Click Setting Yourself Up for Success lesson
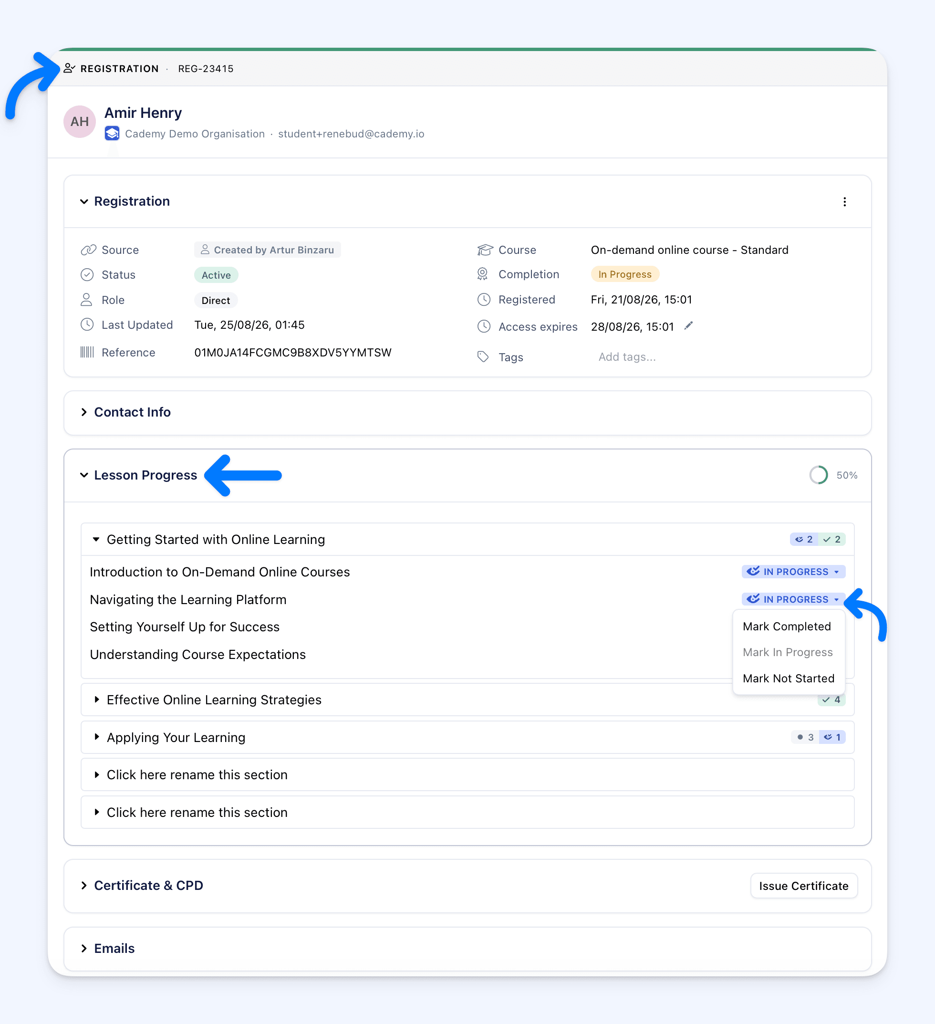This screenshot has height=1024, width=935. [x=185, y=627]
